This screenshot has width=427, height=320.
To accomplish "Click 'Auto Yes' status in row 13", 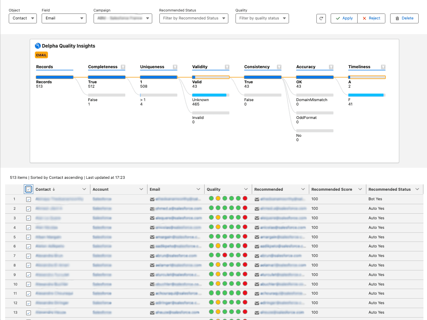I will click(x=376, y=312).
